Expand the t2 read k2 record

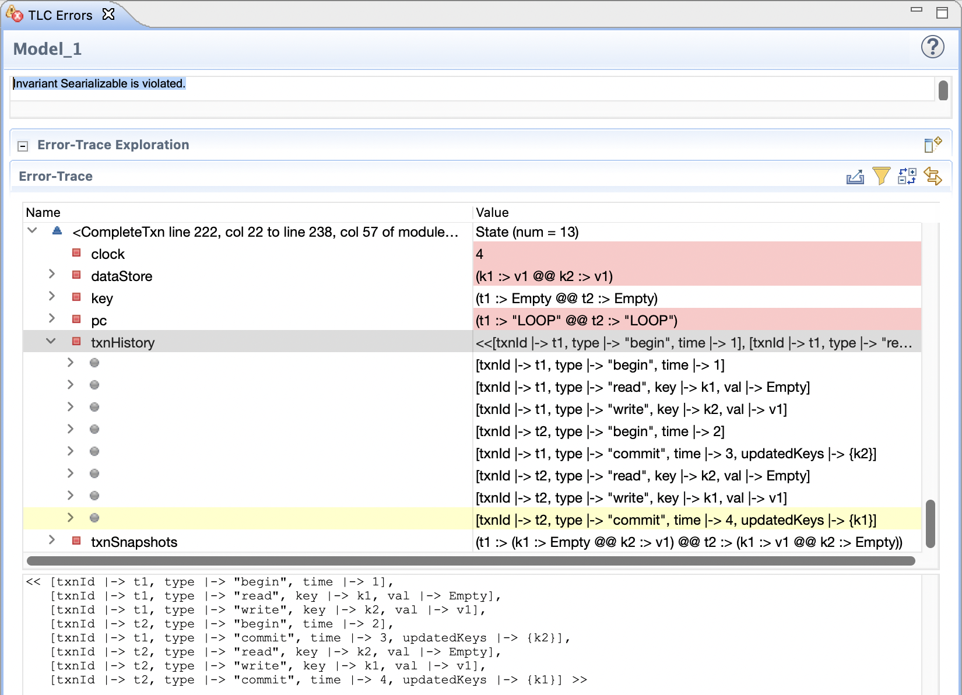click(71, 473)
